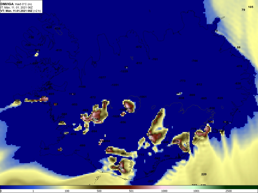Screen dimensions: 258x193
Task: Pick the '220' label over the sea
Action: (204, 174)
